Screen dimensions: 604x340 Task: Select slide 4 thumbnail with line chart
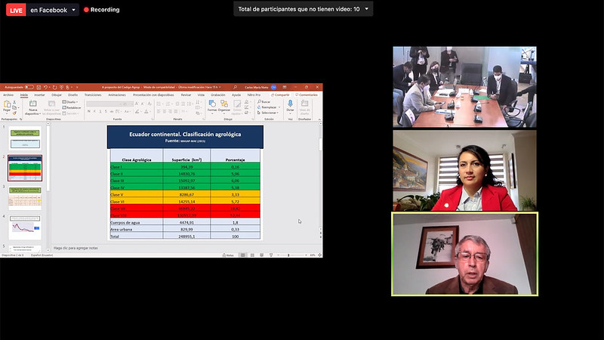tap(25, 227)
